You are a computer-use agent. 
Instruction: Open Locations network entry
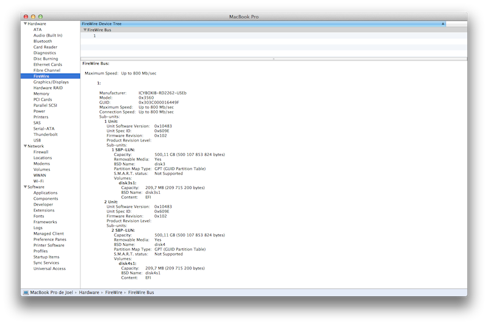(43, 158)
